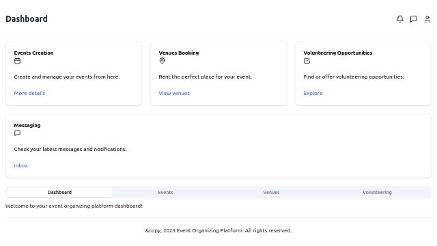
Task: Open the More details link
Action: pyautogui.click(x=29, y=93)
